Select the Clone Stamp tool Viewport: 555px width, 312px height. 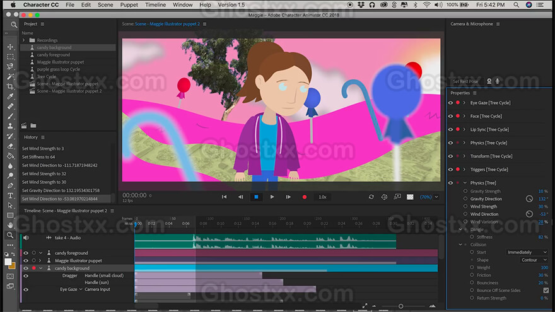point(10,126)
